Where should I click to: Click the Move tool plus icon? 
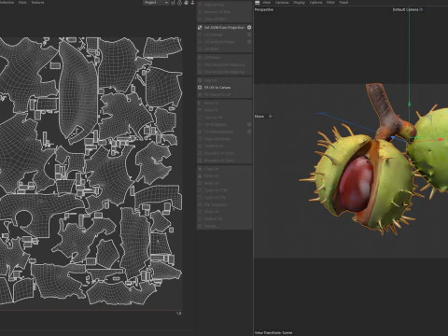point(271,116)
